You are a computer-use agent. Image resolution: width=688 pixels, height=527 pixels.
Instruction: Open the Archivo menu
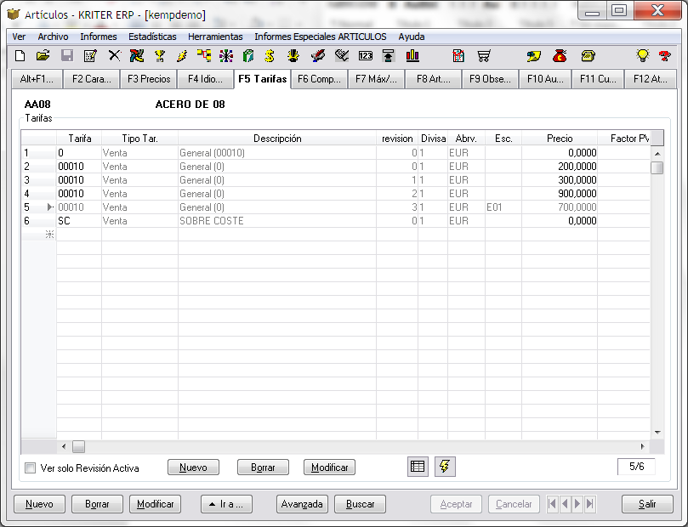[x=53, y=37]
